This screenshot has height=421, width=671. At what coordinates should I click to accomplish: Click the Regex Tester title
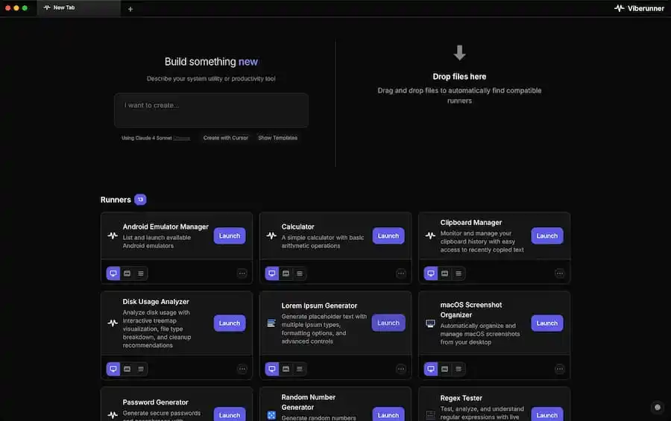tap(461, 398)
